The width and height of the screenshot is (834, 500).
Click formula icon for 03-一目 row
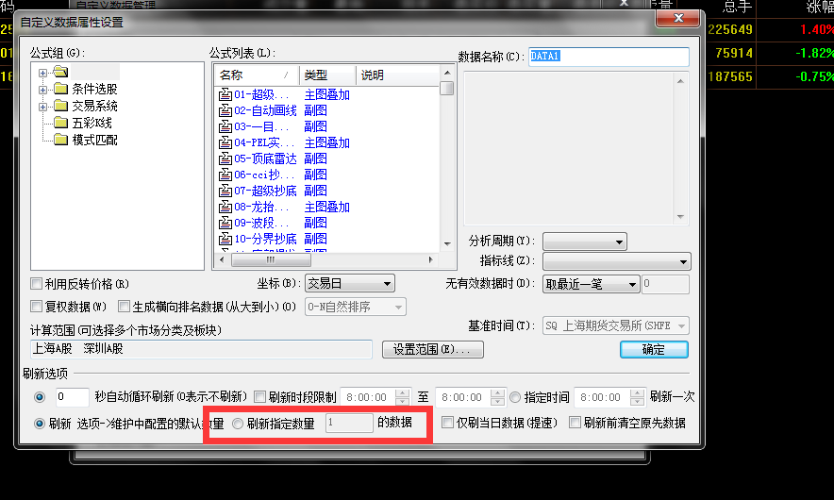tap(225, 126)
